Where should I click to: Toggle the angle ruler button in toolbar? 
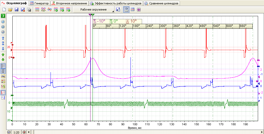126,10
